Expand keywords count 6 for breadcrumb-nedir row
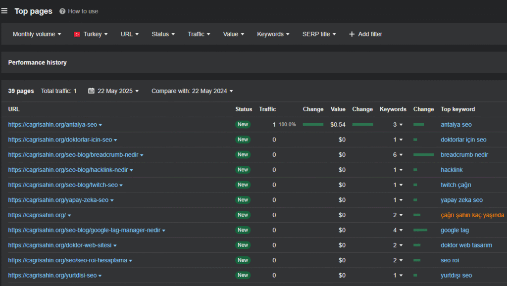 398,155
